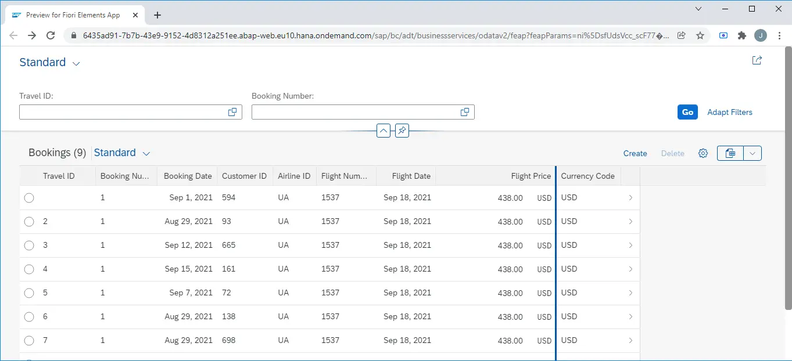Viewport: 792px width, 361px height.
Task: Click the Bookings (9) table title
Action: click(x=57, y=153)
